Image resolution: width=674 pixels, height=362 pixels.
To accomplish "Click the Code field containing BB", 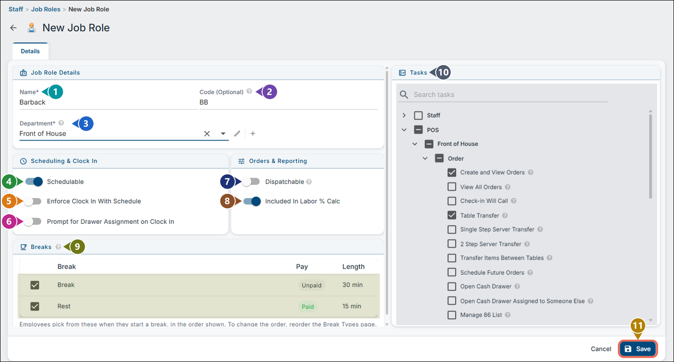I will pos(288,102).
